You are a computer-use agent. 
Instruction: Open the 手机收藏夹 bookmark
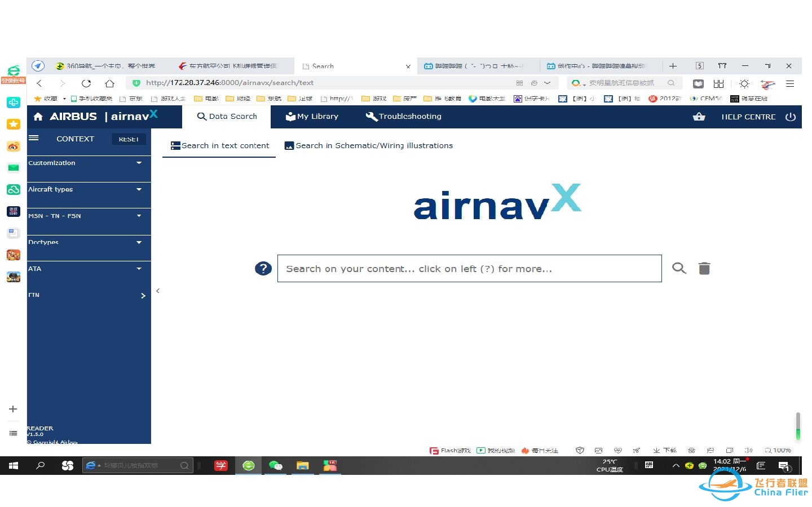pos(91,99)
